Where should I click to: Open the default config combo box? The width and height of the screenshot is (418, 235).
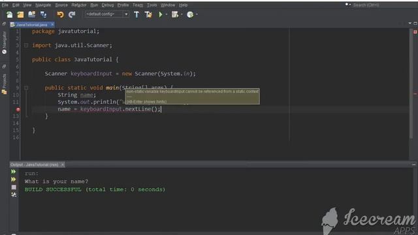coord(106,14)
